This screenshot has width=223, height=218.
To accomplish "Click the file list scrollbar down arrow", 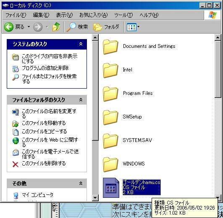I will (x=218, y=197).
